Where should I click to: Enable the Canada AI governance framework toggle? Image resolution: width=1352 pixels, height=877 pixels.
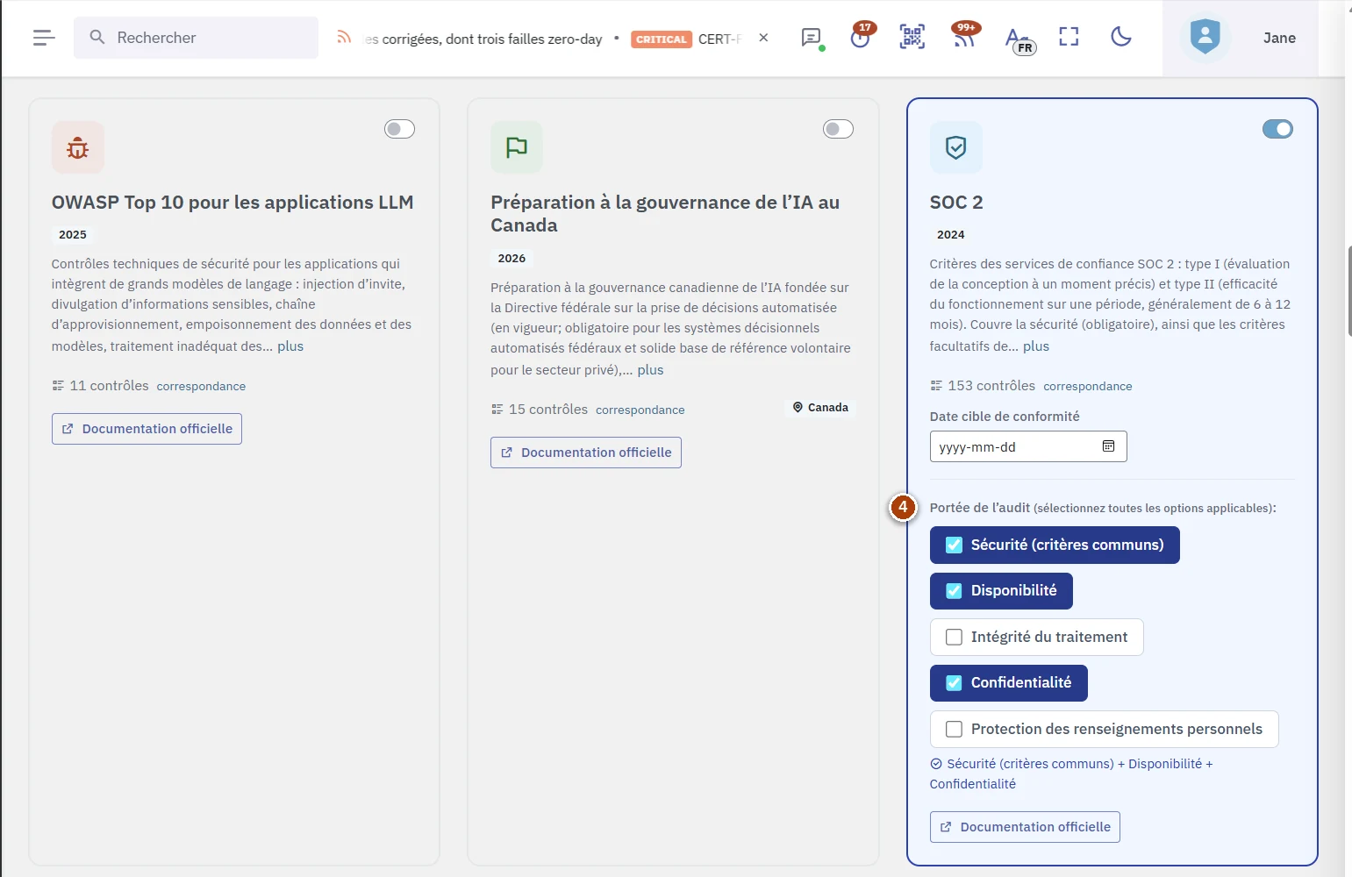(x=838, y=129)
